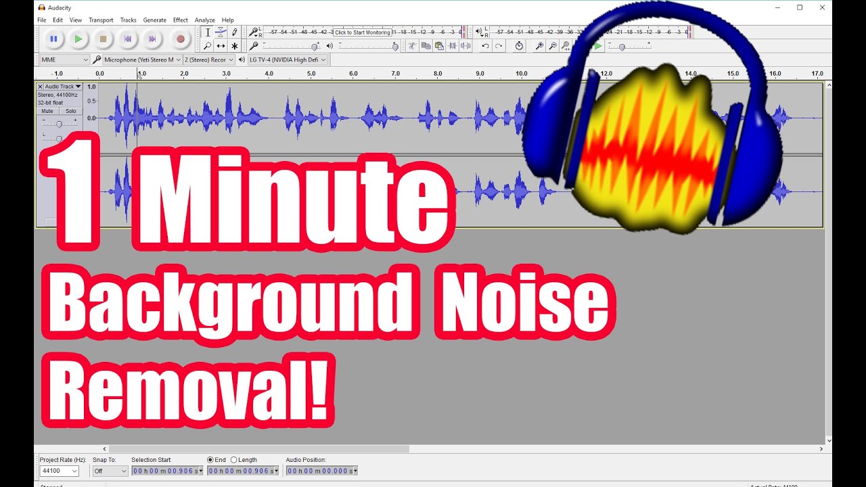Click the Zoom Out magnifier icon
This screenshot has width=866, height=487.
coord(553,46)
